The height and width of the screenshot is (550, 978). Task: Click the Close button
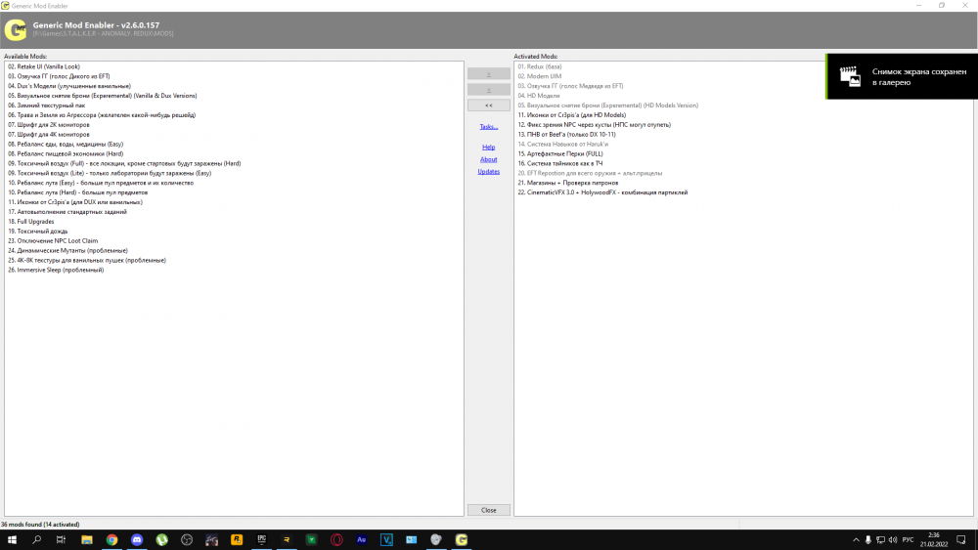click(x=488, y=510)
